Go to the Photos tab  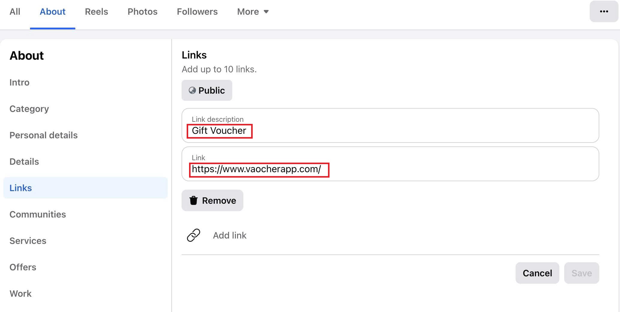click(143, 12)
